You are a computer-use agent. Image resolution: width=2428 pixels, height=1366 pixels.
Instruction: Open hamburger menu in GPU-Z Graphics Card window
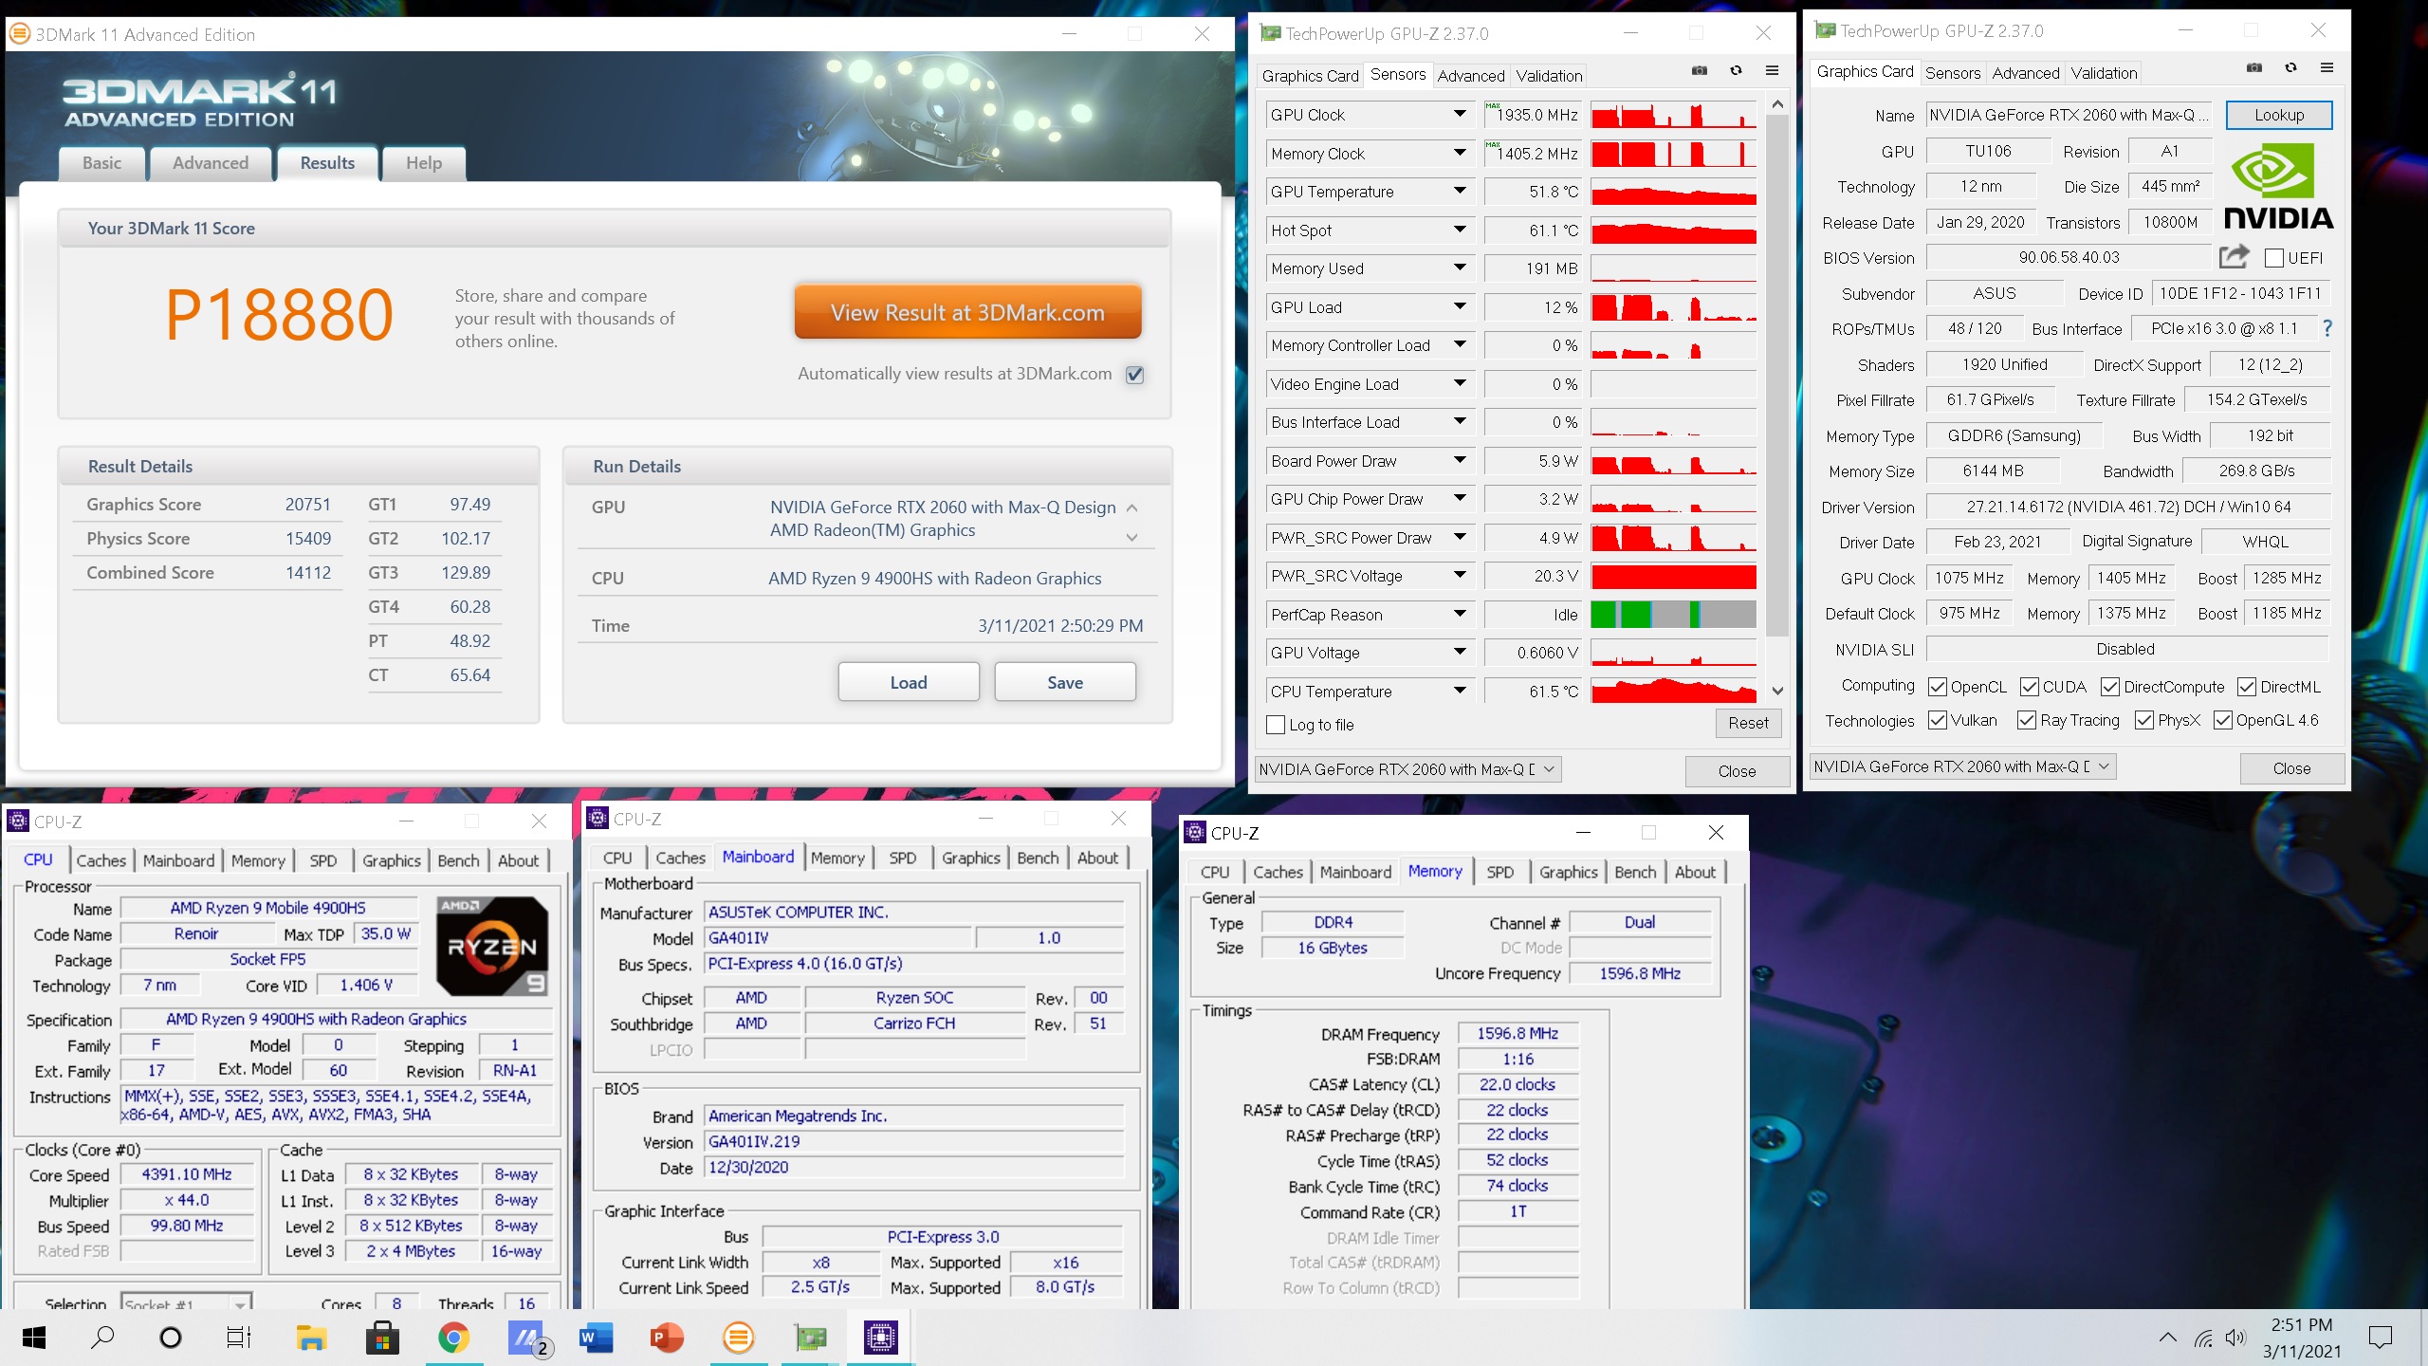(2327, 68)
